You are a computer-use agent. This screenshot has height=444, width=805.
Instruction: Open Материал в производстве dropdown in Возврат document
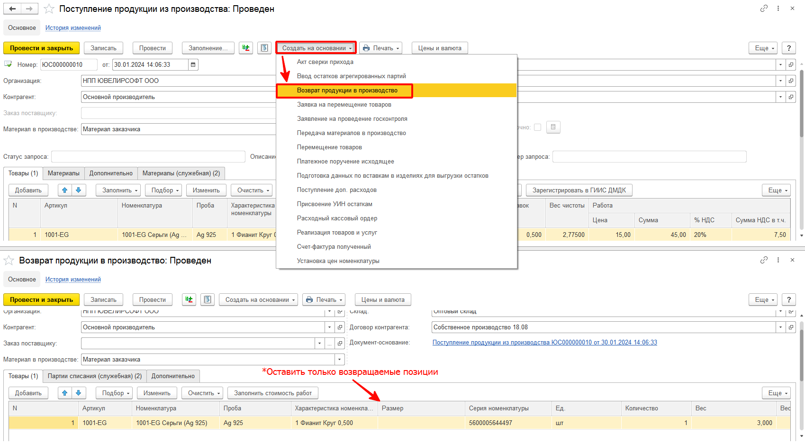coord(340,360)
